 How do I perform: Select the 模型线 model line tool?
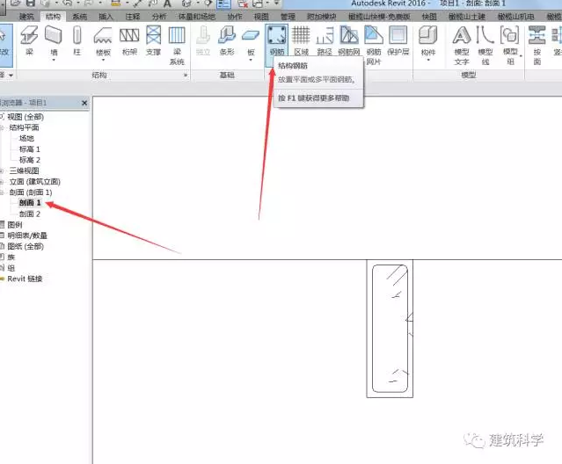click(x=485, y=46)
